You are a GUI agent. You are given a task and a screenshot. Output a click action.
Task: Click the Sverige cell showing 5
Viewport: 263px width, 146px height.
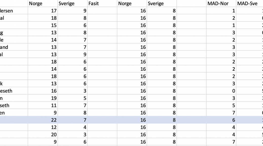(72, 98)
